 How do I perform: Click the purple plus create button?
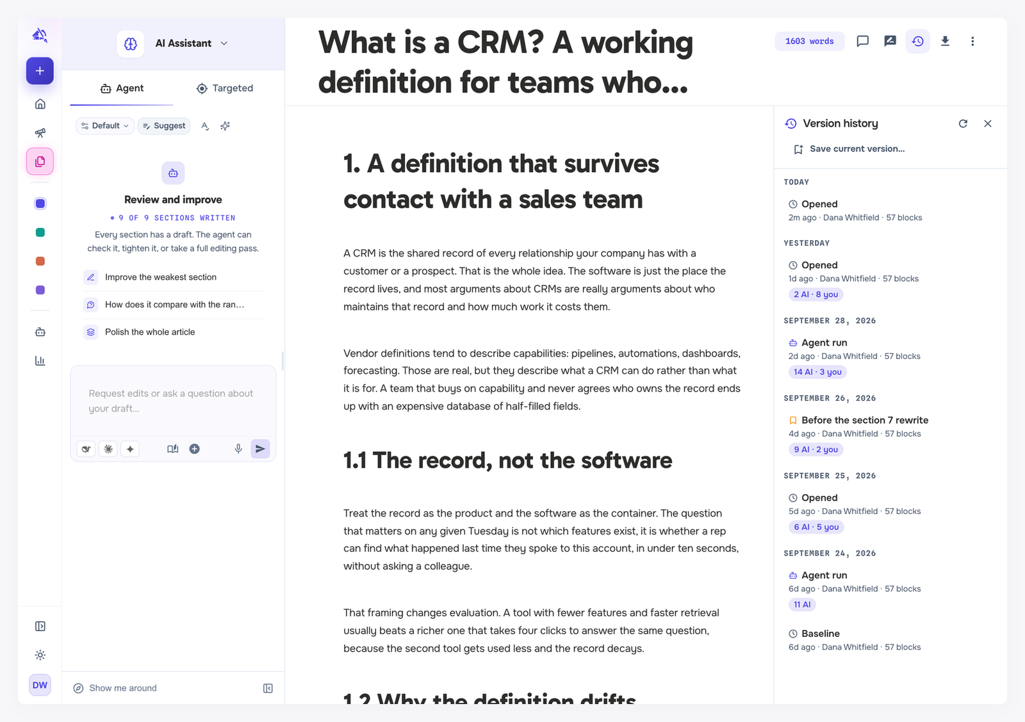point(40,71)
